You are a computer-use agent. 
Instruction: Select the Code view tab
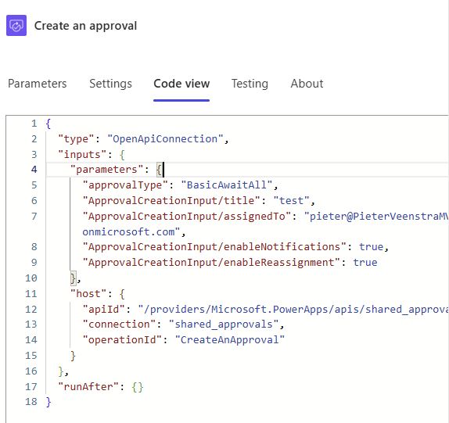pyautogui.click(x=181, y=84)
